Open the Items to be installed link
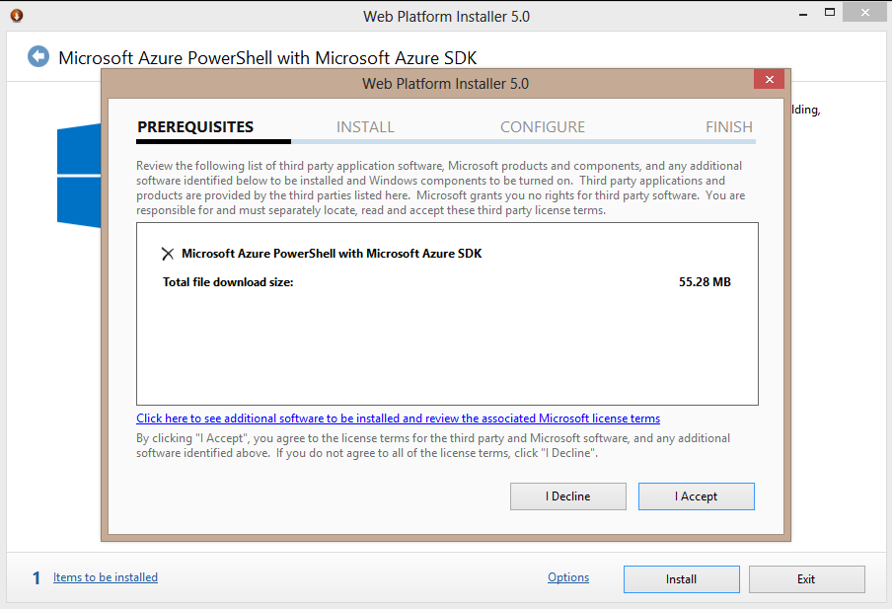 (106, 577)
